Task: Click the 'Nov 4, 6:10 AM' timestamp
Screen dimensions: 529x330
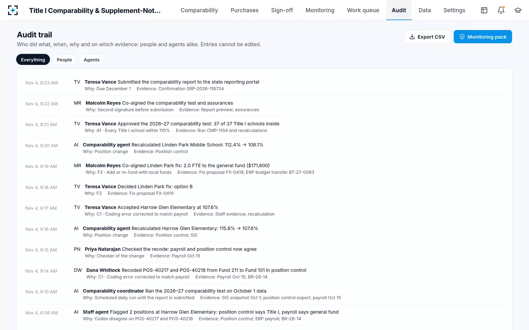Action: coord(41,292)
